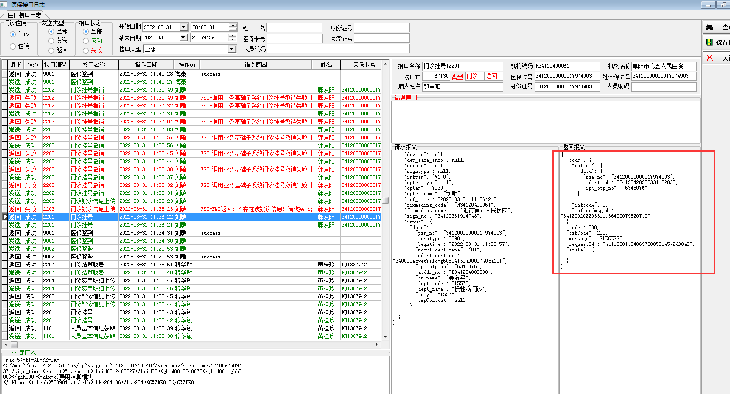Viewport: 730px width, 394px height.
Task: Click the 错误原因 column header
Action: pyautogui.click(x=255, y=64)
